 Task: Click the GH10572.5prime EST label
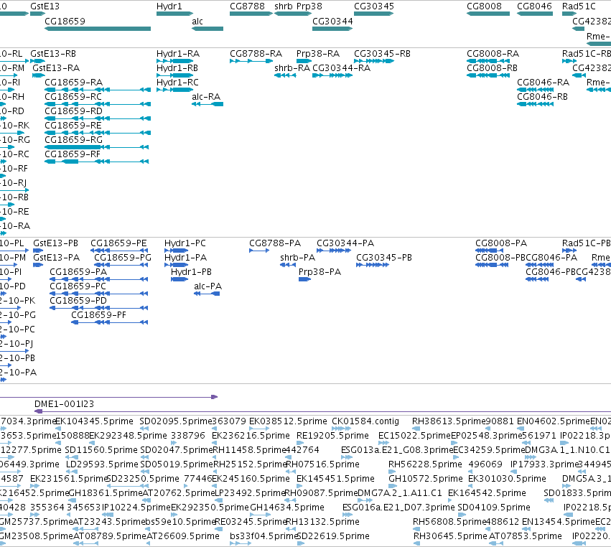point(426,479)
